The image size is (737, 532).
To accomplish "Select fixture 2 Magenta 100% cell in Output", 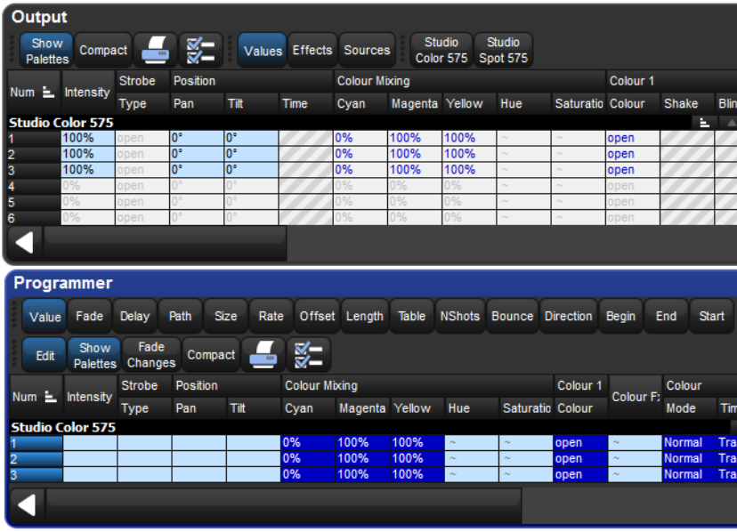I will [415, 154].
